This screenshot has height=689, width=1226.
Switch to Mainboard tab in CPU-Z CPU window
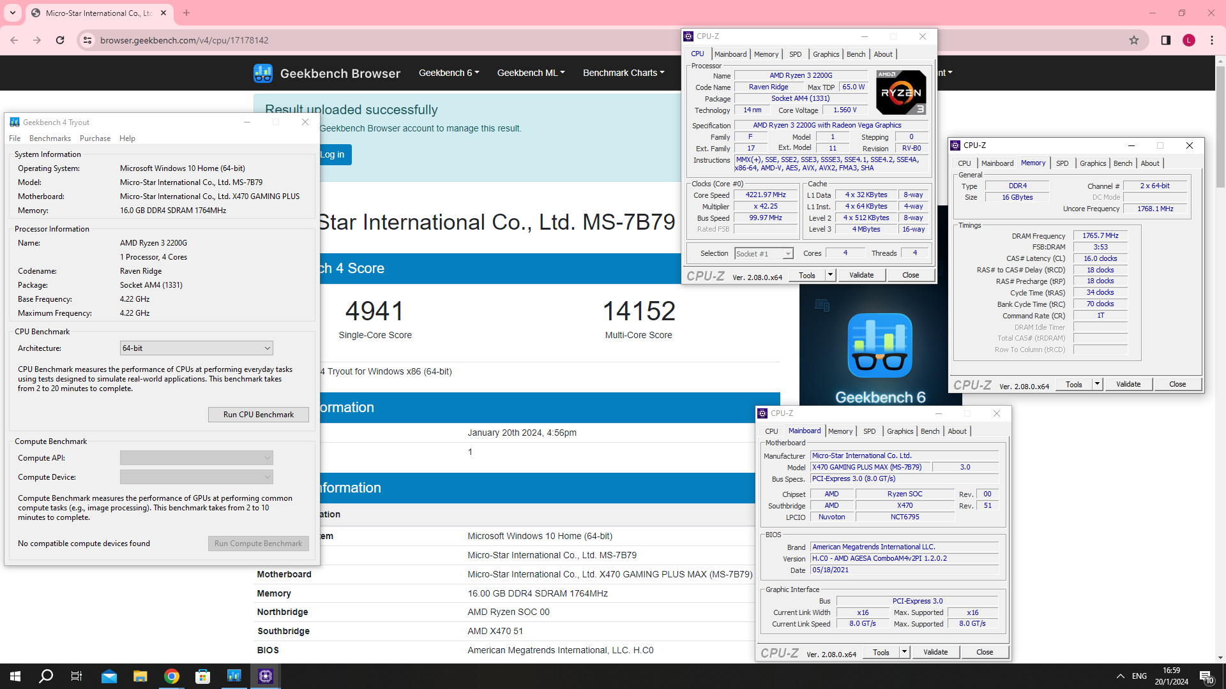coord(730,54)
